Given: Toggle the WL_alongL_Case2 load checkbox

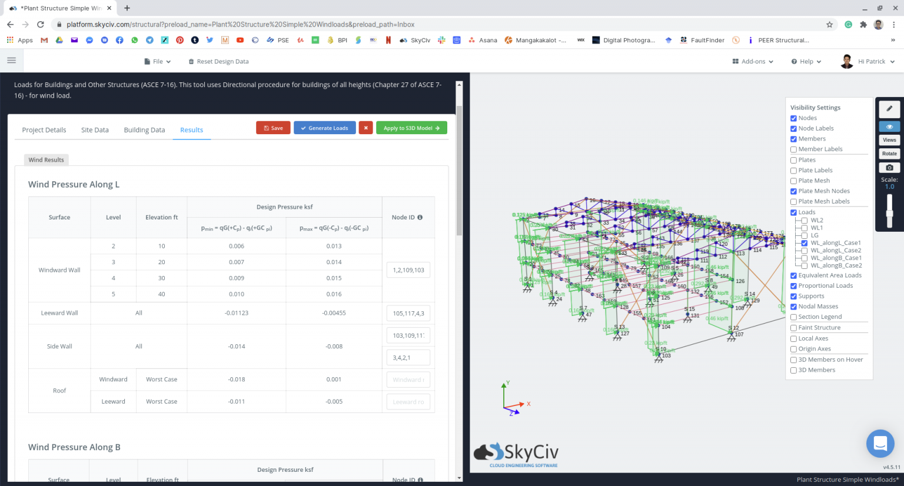Looking at the screenshot, I should [x=805, y=251].
